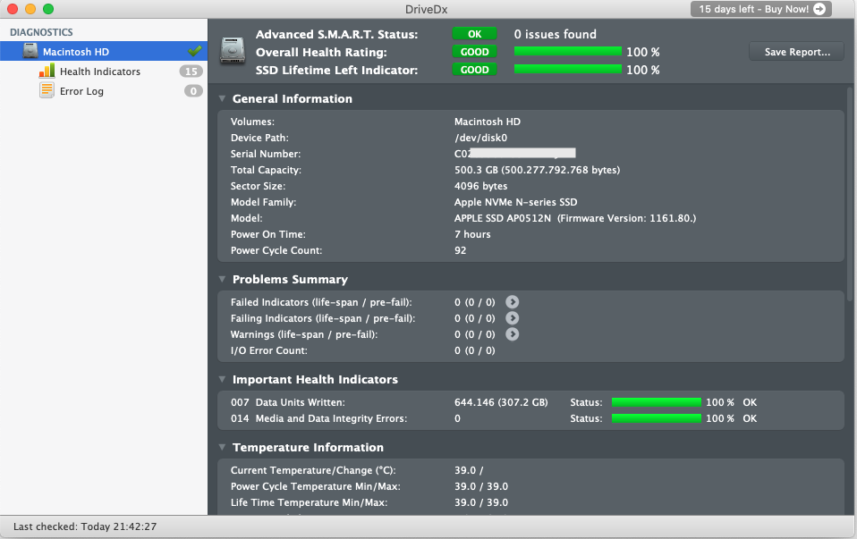This screenshot has width=857, height=539.
Task: Click Current Temperature '39.0 /' value
Action: click(469, 470)
